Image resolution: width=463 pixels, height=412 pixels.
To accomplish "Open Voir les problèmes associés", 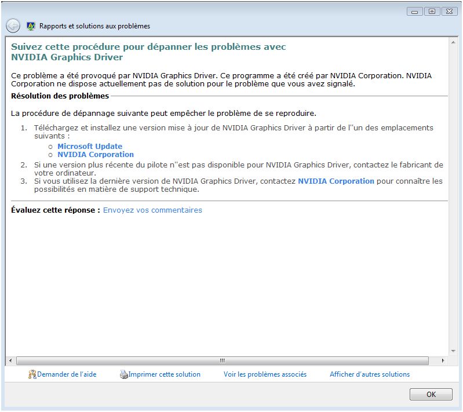I will coord(265,374).
